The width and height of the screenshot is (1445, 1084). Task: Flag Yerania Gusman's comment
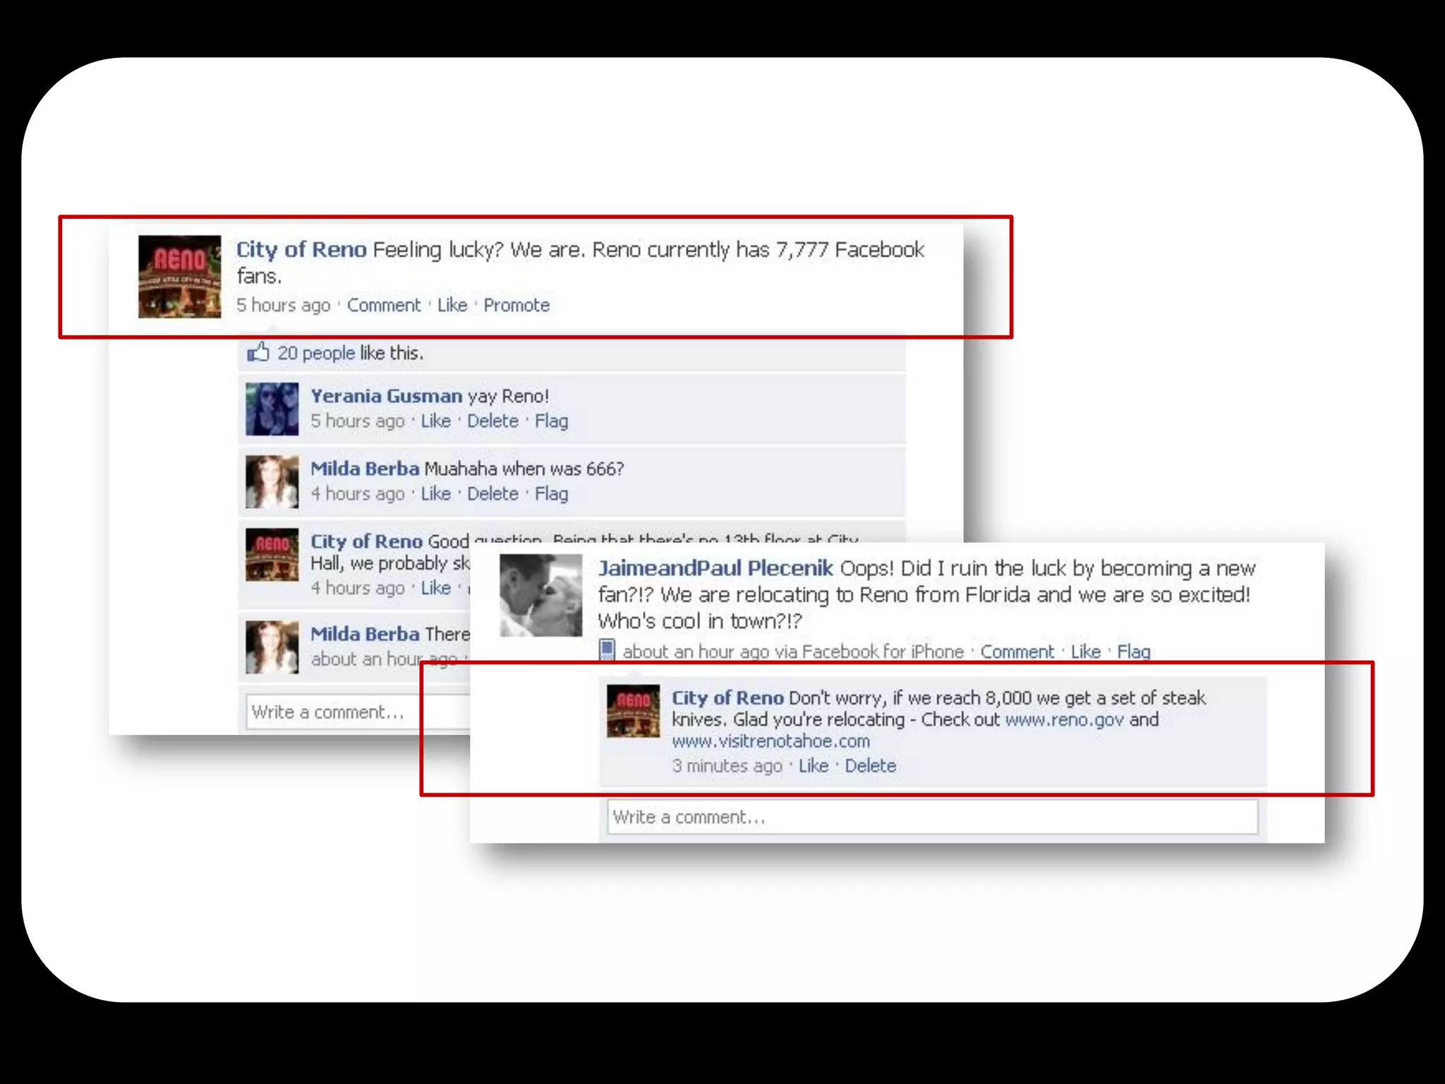[551, 421]
